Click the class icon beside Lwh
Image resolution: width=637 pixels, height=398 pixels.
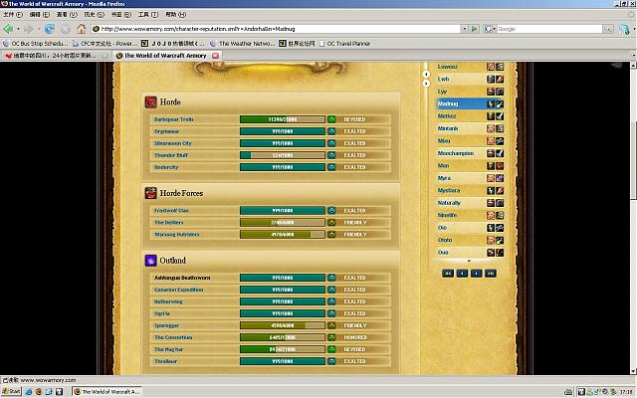click(500, 80)
